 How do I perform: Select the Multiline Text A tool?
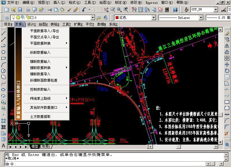click(3, 145)
